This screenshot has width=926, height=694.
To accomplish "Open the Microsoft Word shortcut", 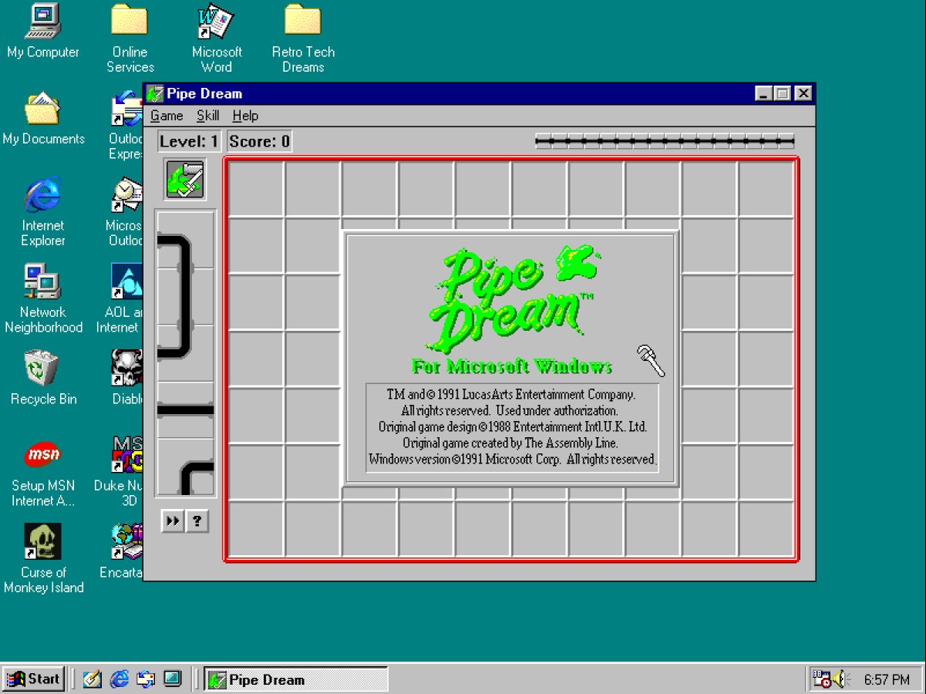I will (217, 39).
